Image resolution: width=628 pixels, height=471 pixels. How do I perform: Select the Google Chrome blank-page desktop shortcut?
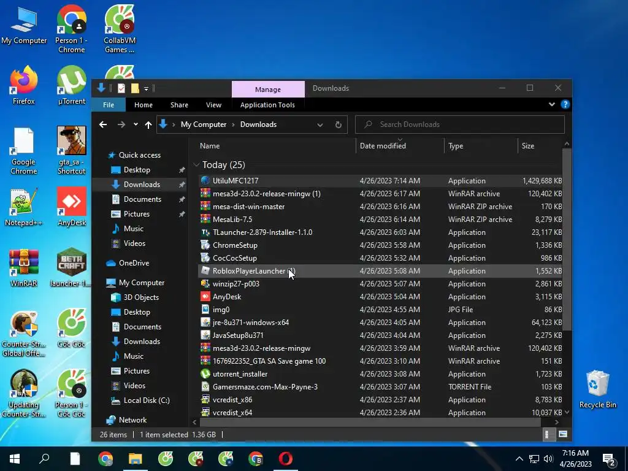24,151
